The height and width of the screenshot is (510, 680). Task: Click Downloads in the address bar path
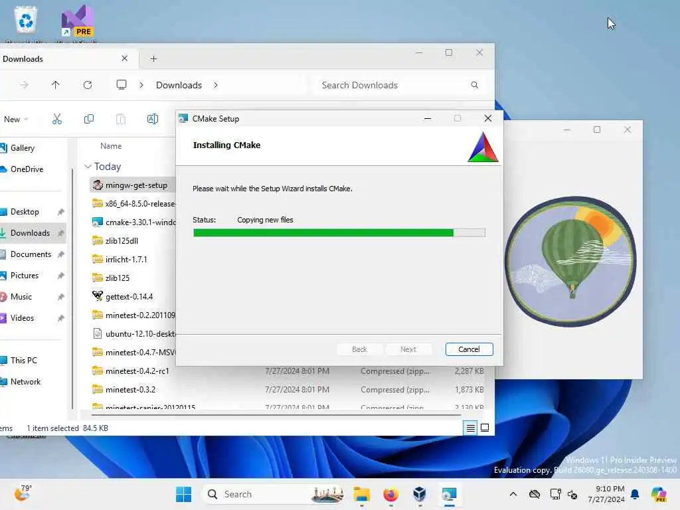pyautogui.click(x=179, y=85)
